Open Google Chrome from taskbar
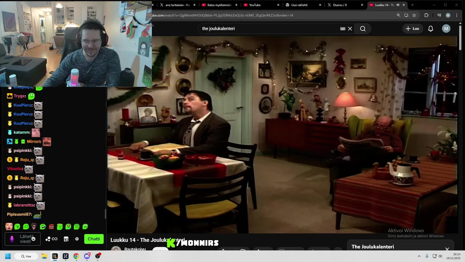465x262 pixels. coord(76,256)
